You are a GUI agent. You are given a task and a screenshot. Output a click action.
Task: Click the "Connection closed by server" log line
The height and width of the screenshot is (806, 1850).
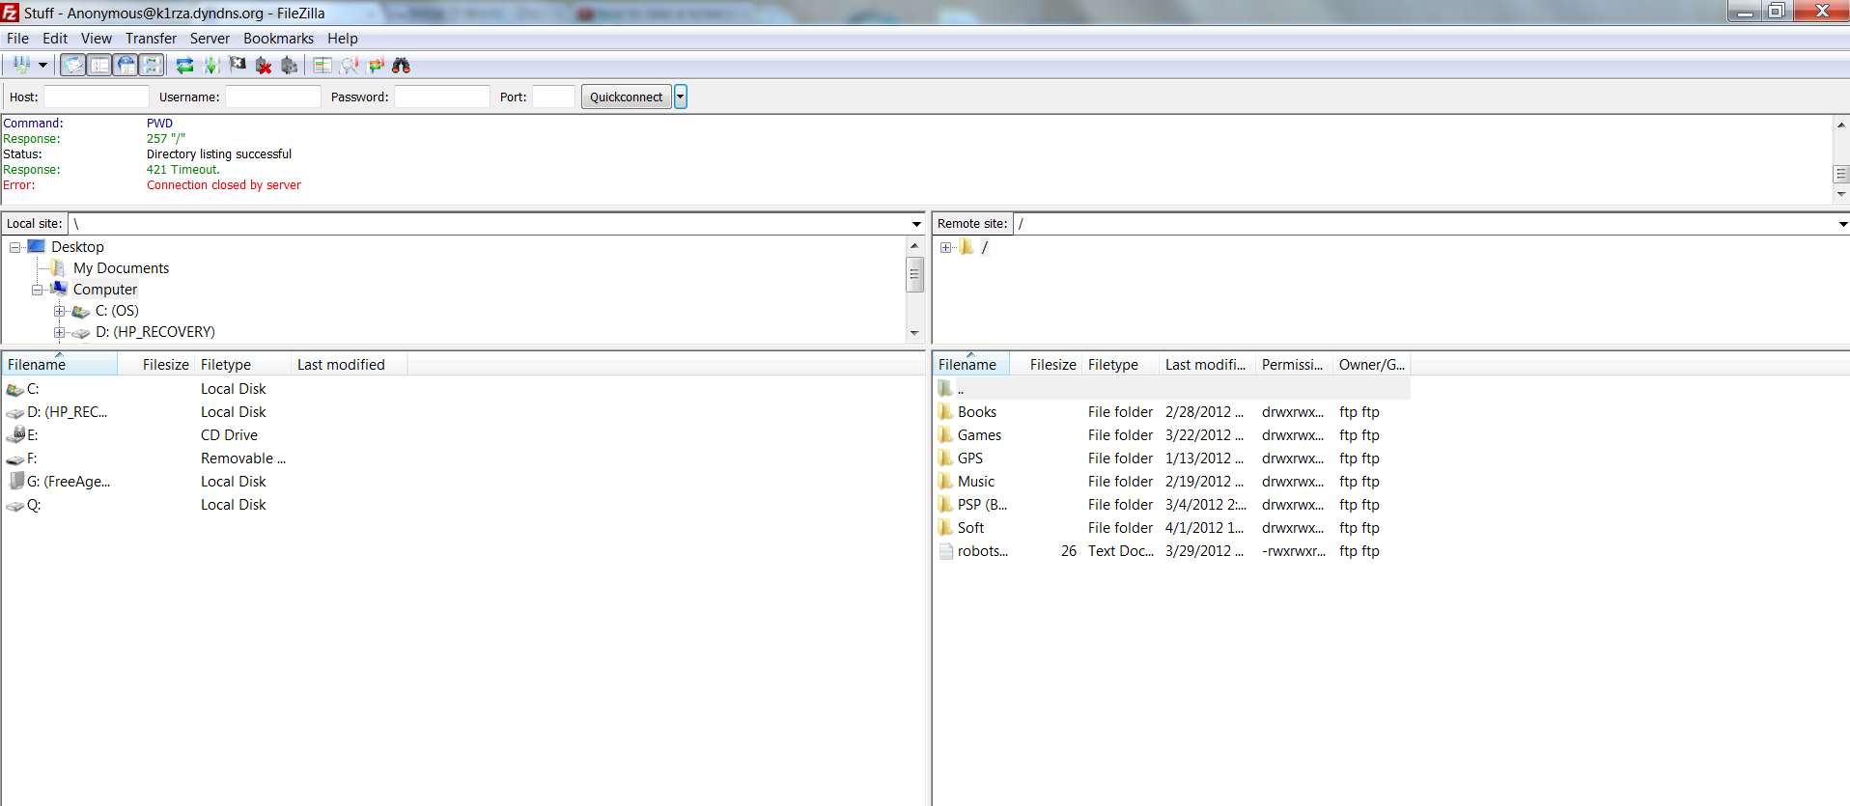[224, 185]
